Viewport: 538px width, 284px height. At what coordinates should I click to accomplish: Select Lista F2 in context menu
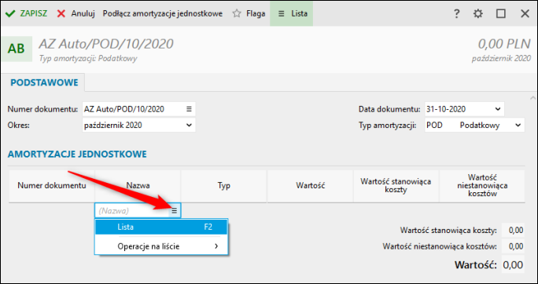click(161, 227)
